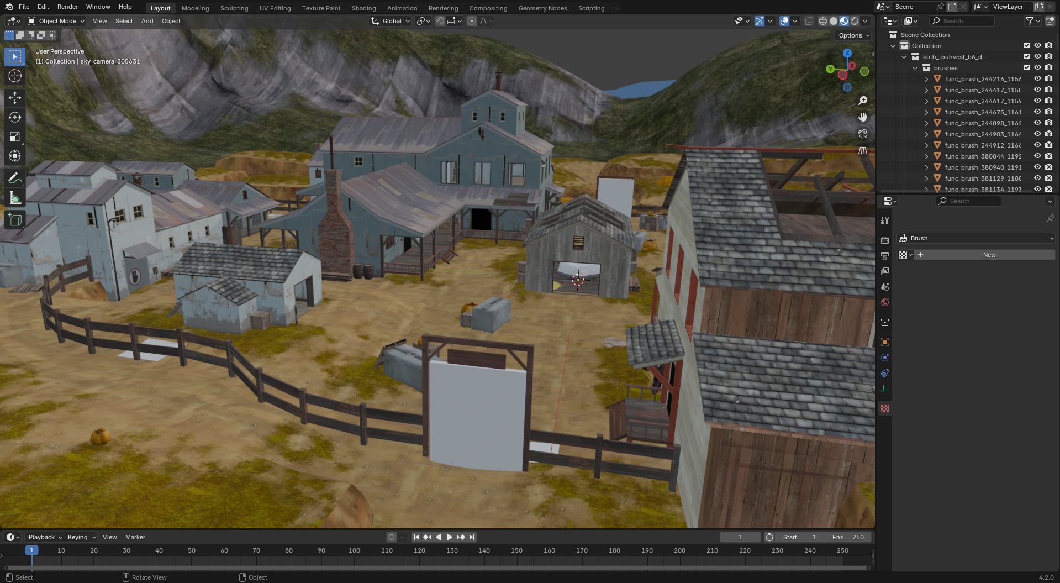Image resolution: width=1060 pixels, height=583 pixels.
Task: Select rendered viewport shading
Action: (x=855, y=21)
